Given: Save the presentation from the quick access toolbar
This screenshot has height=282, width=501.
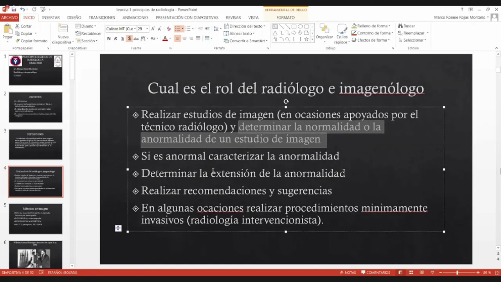Looking at the screenshot, I should (14, 9).
